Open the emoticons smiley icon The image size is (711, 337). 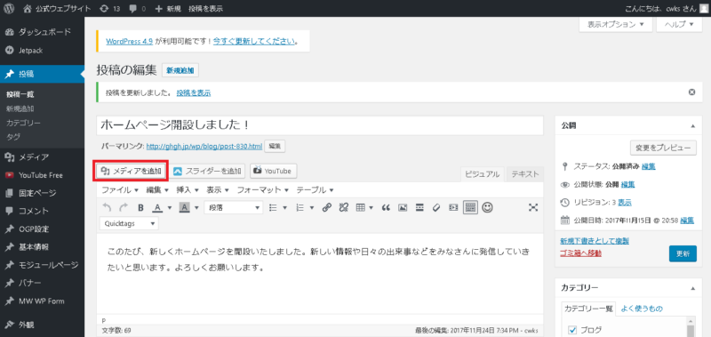pos(487,208)
